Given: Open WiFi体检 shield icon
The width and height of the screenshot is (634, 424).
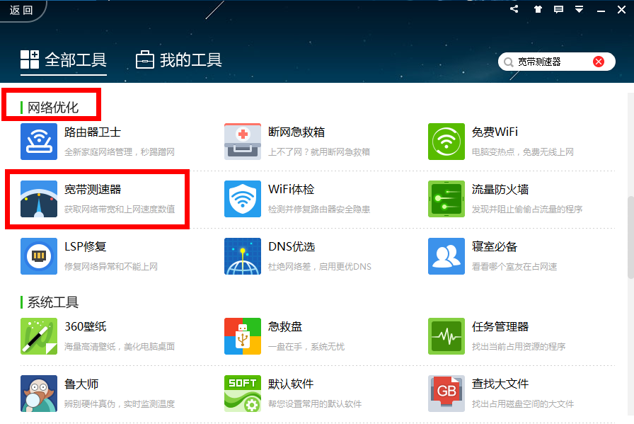Looking at the screenshot, I should [x=243, y=199].
